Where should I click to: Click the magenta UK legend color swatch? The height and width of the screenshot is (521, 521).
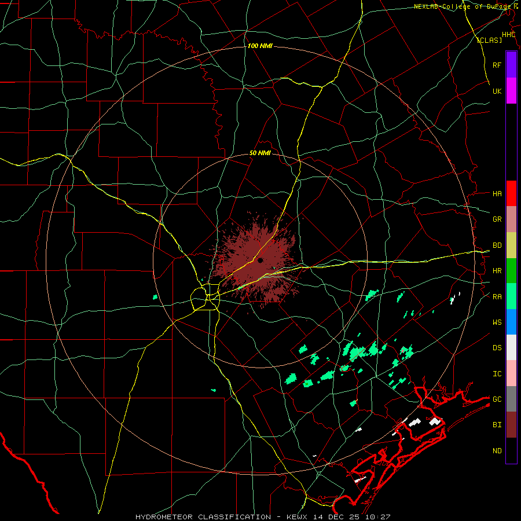pyautogui.click(x=511, y=91)
